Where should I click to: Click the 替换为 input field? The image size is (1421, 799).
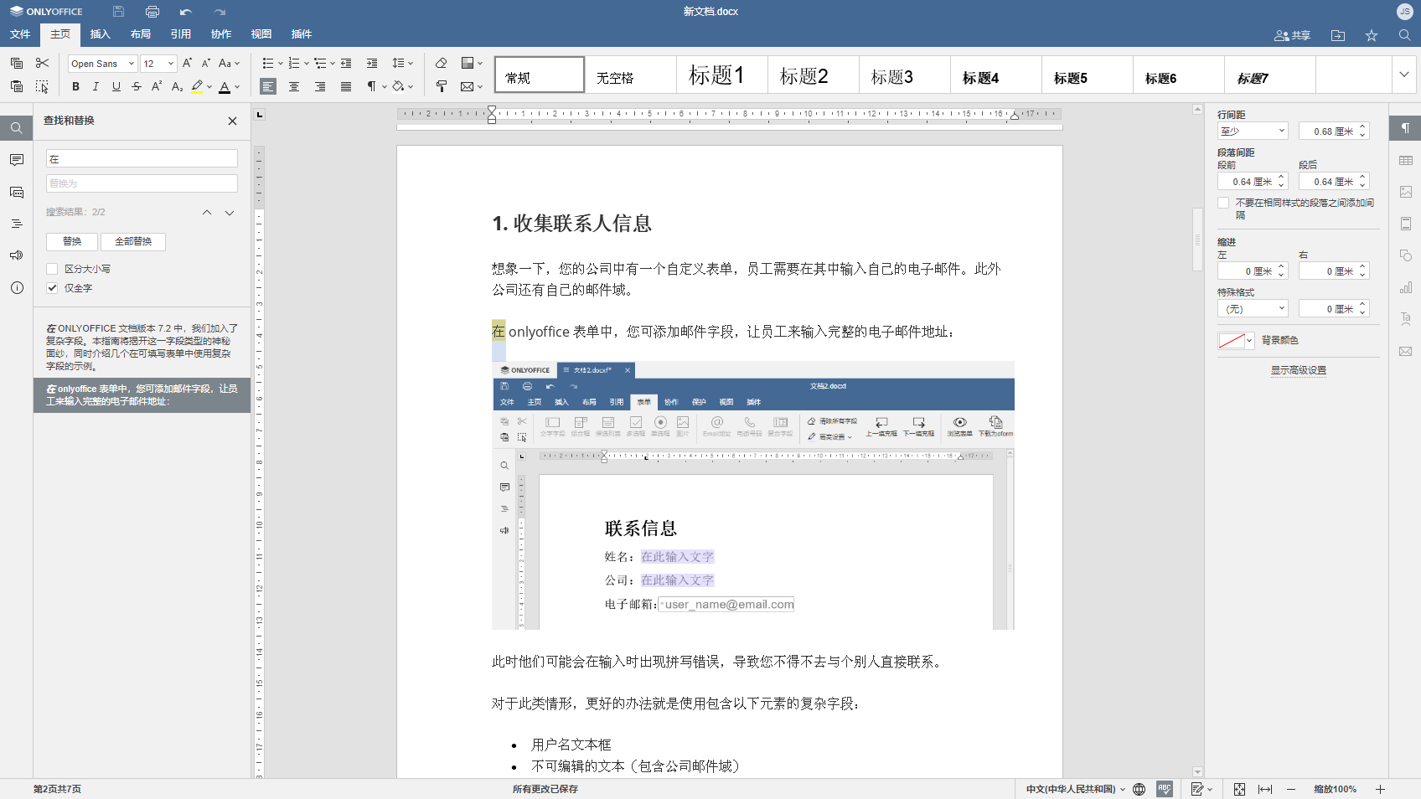click(x=142, y=183)
